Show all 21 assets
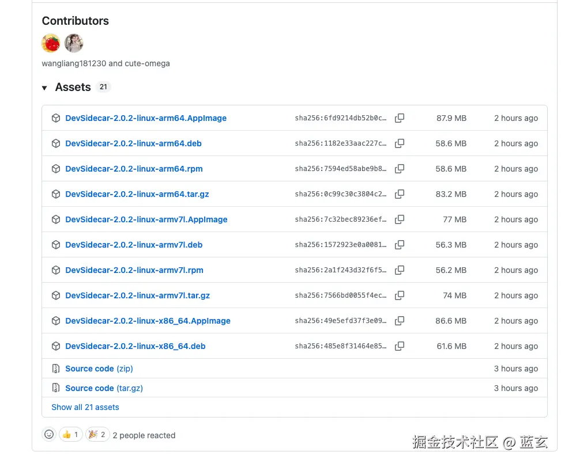The height and width of the screenshot is (463, 561). click(85, 407)
